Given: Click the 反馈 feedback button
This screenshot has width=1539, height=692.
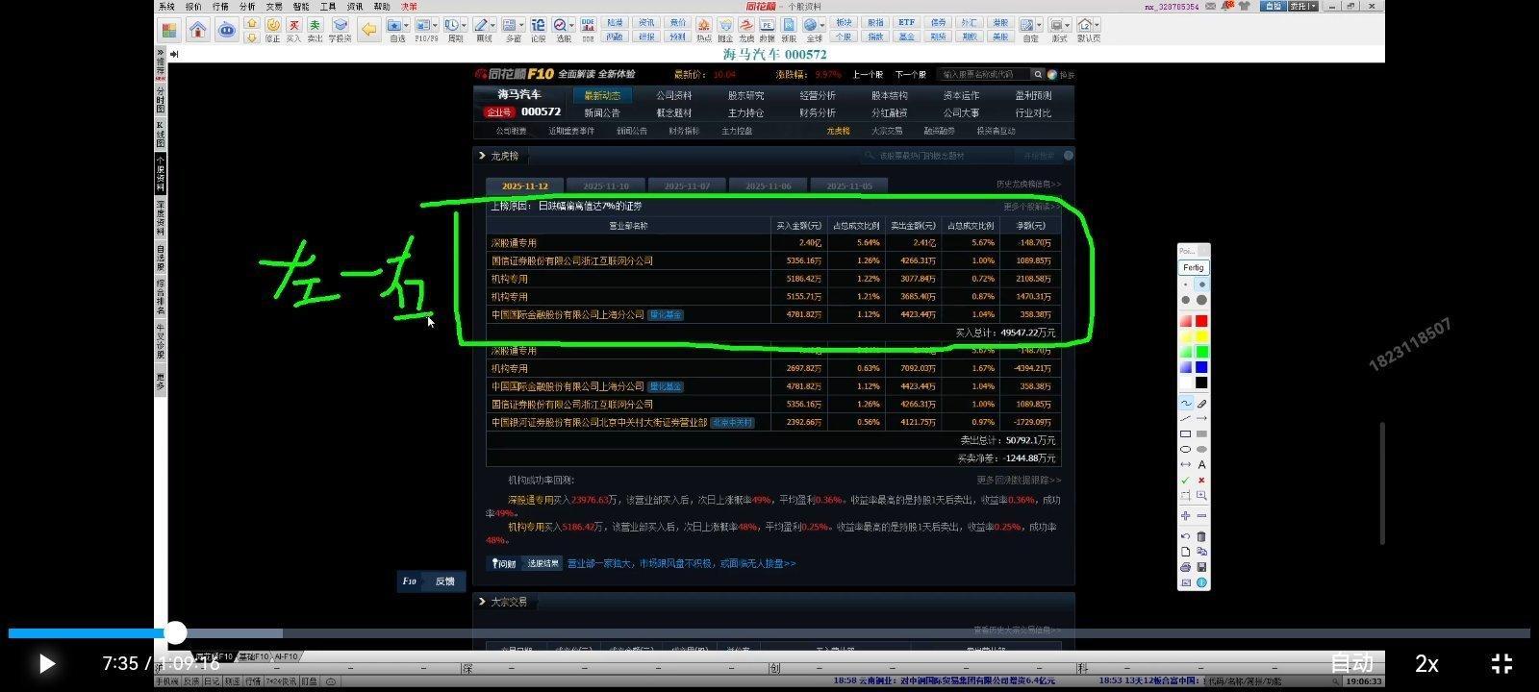Looking at the screenshot, I should (x=433, y=581).
